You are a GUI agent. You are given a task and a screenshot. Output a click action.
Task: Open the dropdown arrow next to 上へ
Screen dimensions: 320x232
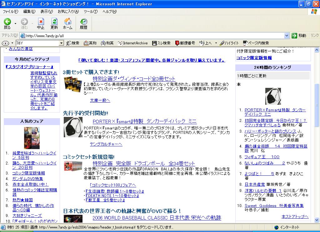point(216,43)
